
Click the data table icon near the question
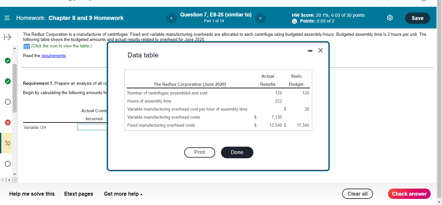click(x=26, y=46)
